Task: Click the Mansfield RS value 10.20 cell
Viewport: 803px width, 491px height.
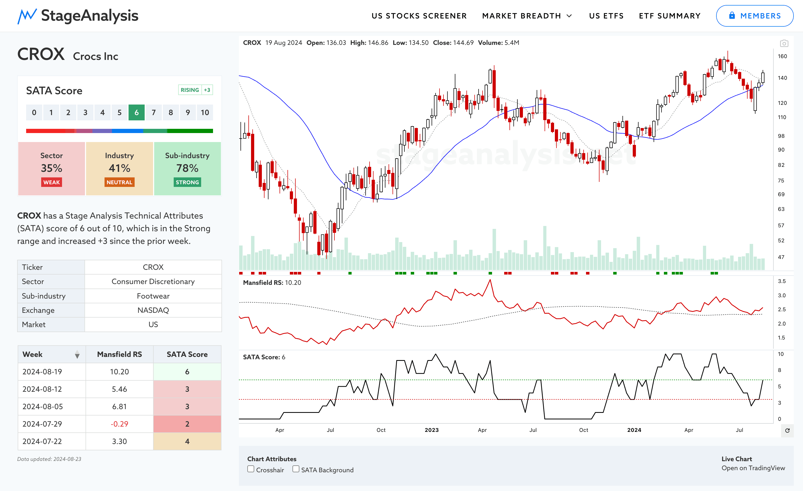Action: pos(119,372)
